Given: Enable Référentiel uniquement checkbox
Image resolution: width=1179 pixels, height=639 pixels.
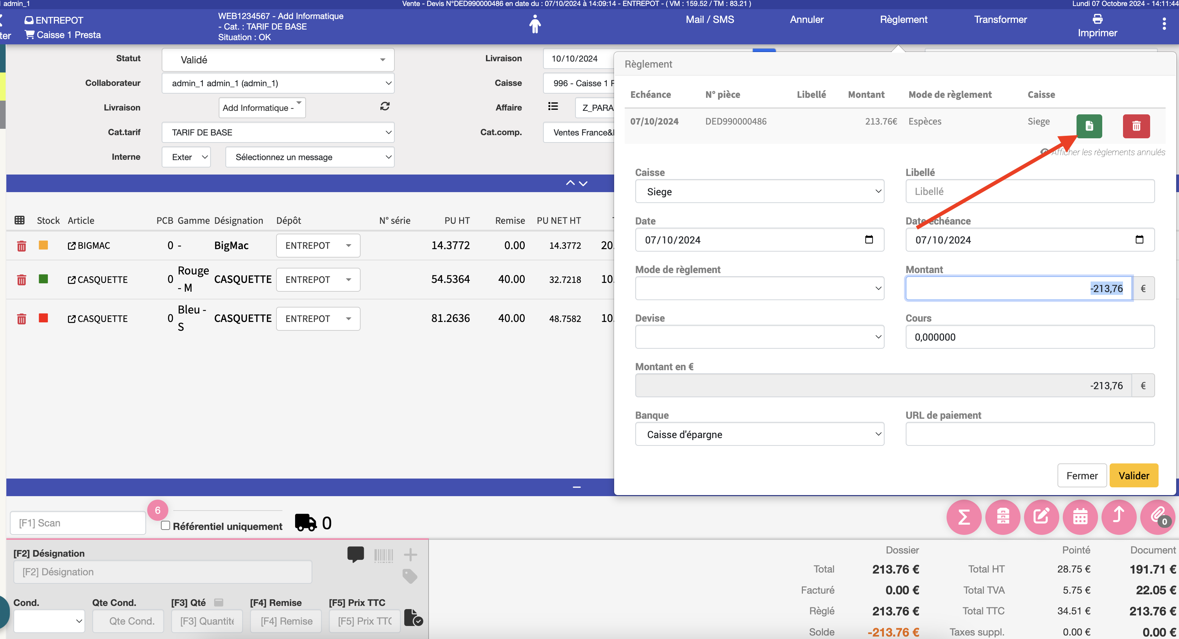Looking at the screenshot, I should coord(165,526).
